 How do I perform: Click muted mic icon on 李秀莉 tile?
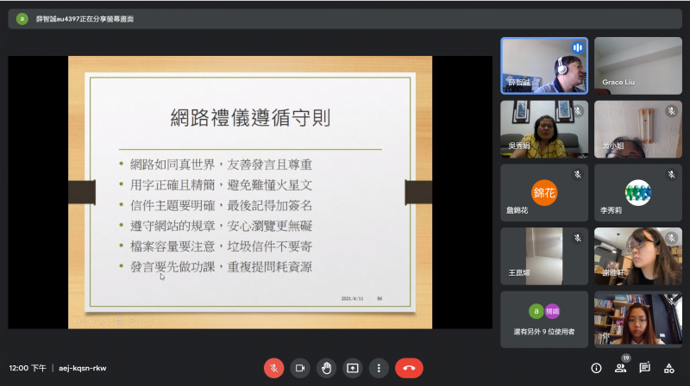(x=671, y=175)
